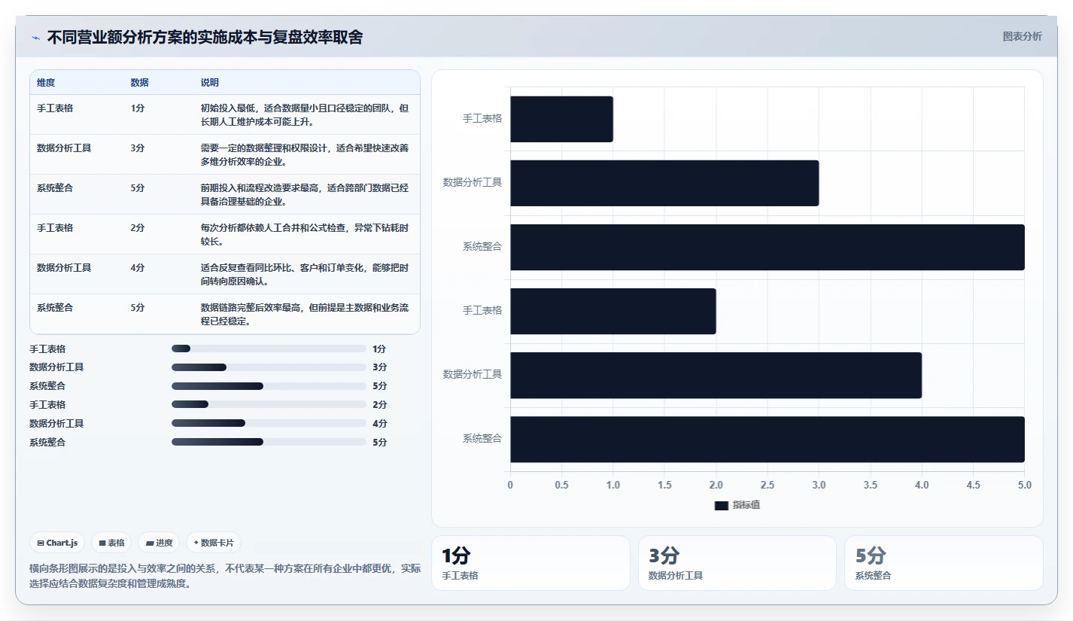Click the grid icon in the 表格 chip
The width and height of the screenshot is (1073, 621).
(102, 543)
